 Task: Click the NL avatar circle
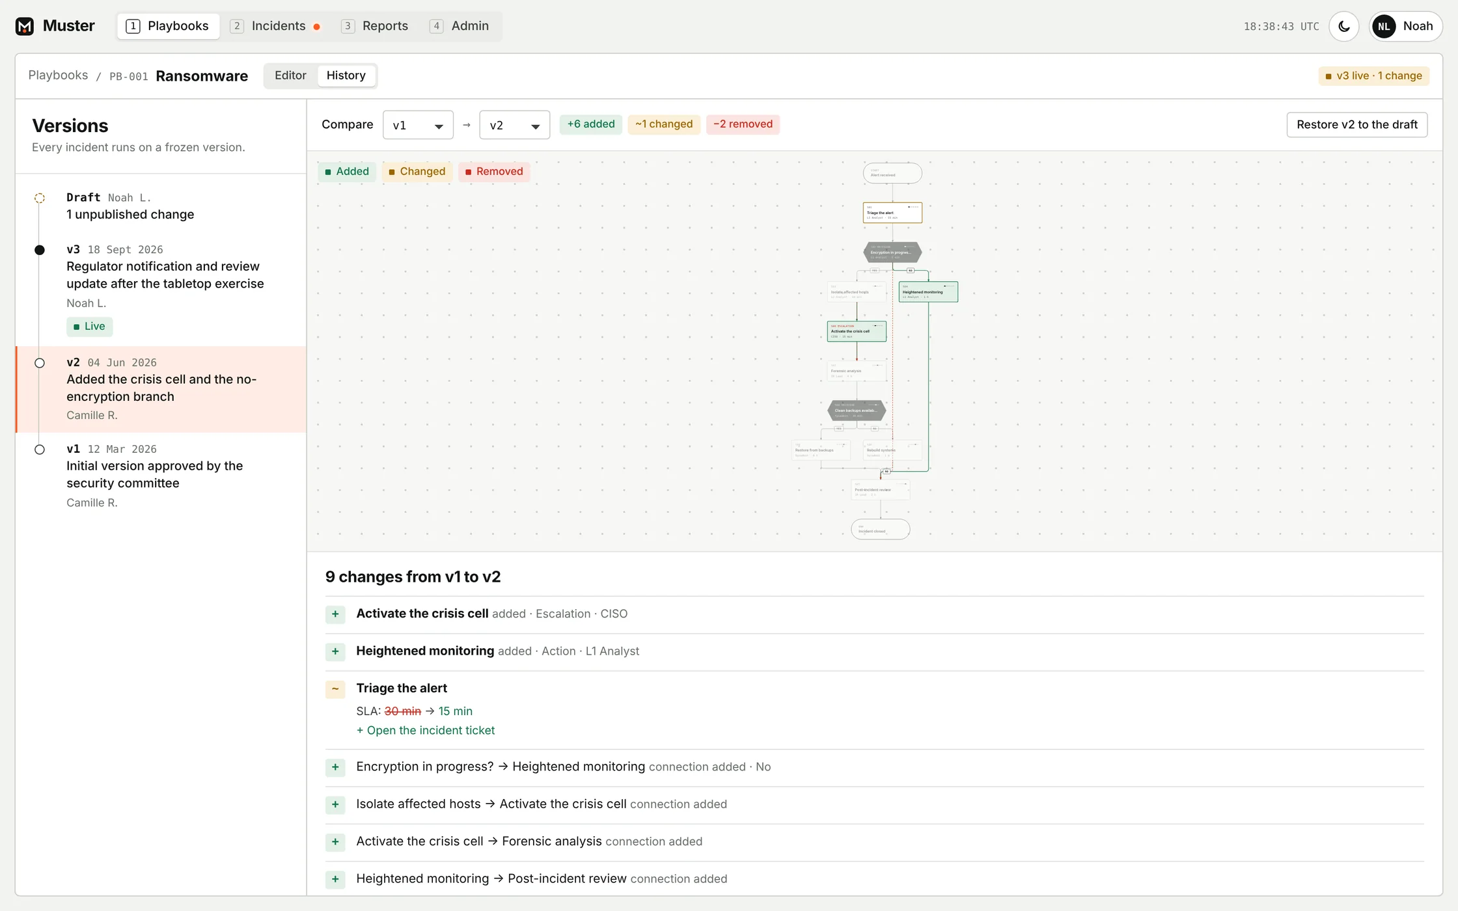(x=1384, y=27)
